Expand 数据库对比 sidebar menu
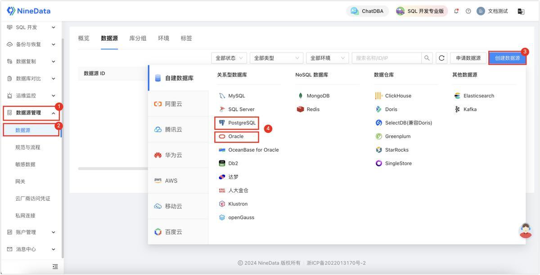Screen dimensions: 540x275 pyautogui.click(x=31, y=79)
